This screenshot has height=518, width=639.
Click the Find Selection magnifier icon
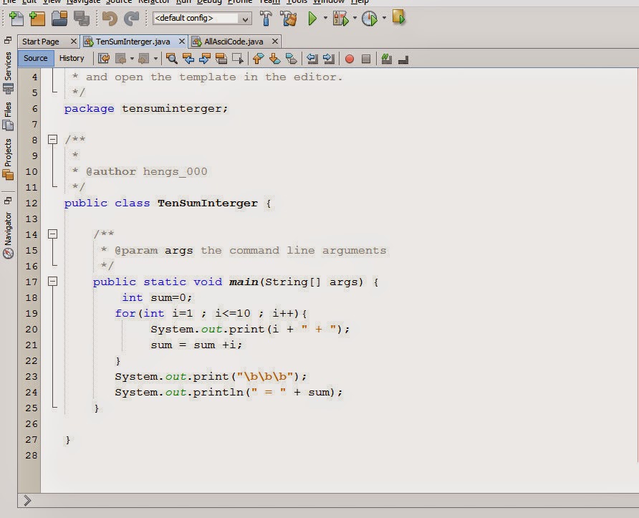pyautogui.click(x=171, y=59)
